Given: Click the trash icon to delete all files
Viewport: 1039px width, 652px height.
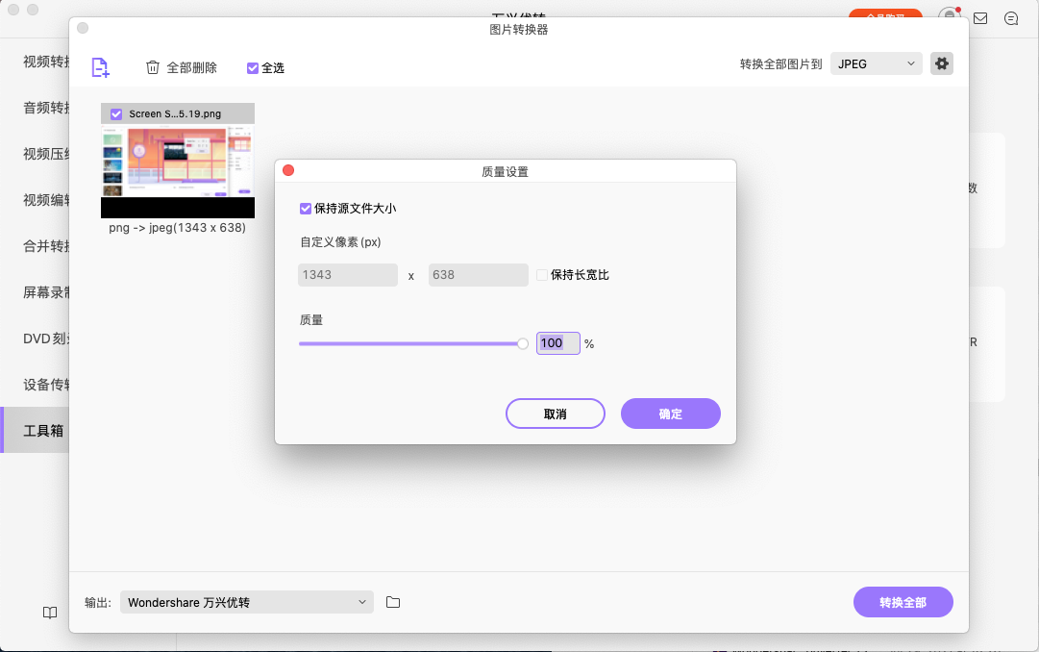Looking at the screenshot, I should 153,67.
